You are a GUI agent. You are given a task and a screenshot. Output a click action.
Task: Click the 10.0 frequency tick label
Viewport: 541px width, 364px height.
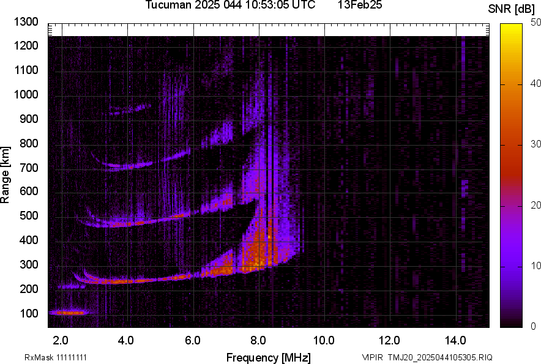pos(323,340)
